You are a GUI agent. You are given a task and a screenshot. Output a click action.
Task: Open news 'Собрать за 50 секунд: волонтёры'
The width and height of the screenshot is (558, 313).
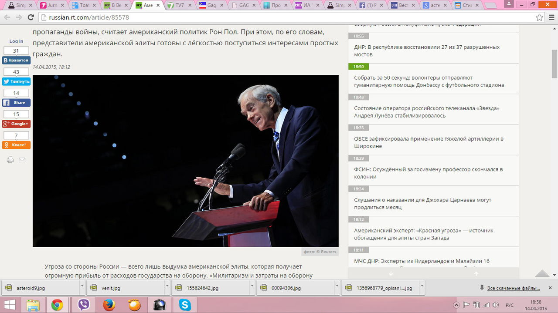[429, 81]
